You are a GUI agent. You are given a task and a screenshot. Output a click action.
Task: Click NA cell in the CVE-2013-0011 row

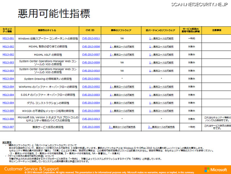point(122,38)
